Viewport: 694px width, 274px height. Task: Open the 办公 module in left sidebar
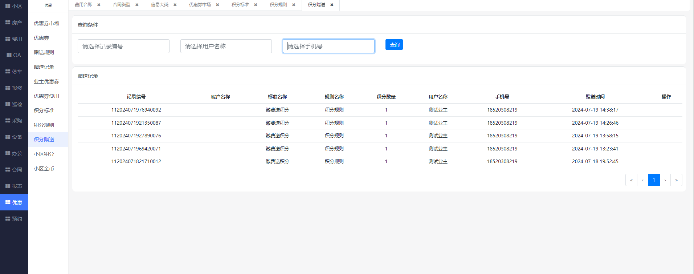(14, 153)
